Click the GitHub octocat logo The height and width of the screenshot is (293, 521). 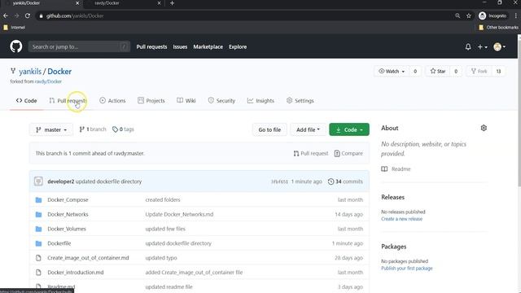point(16,46)
